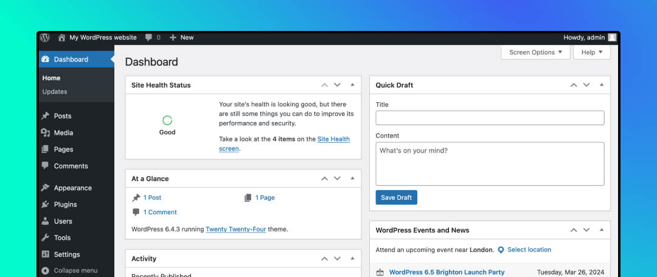Click the Appearance brush icon in sidebar
The height and width of the screenshot is (277, 657).
click(x=45, y=188)
